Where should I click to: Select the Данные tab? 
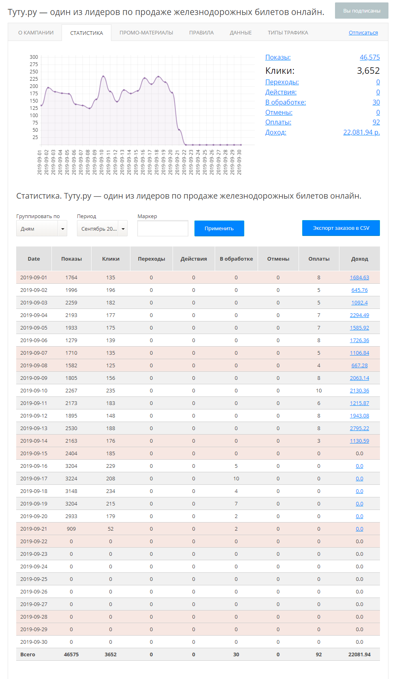tap(241, 32)
